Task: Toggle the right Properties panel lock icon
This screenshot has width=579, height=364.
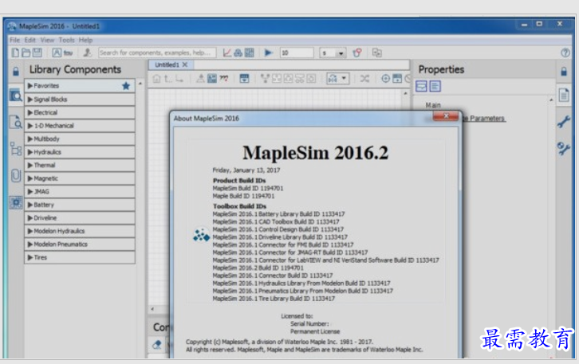Action: pyautogui.click(x=564, y=71)
